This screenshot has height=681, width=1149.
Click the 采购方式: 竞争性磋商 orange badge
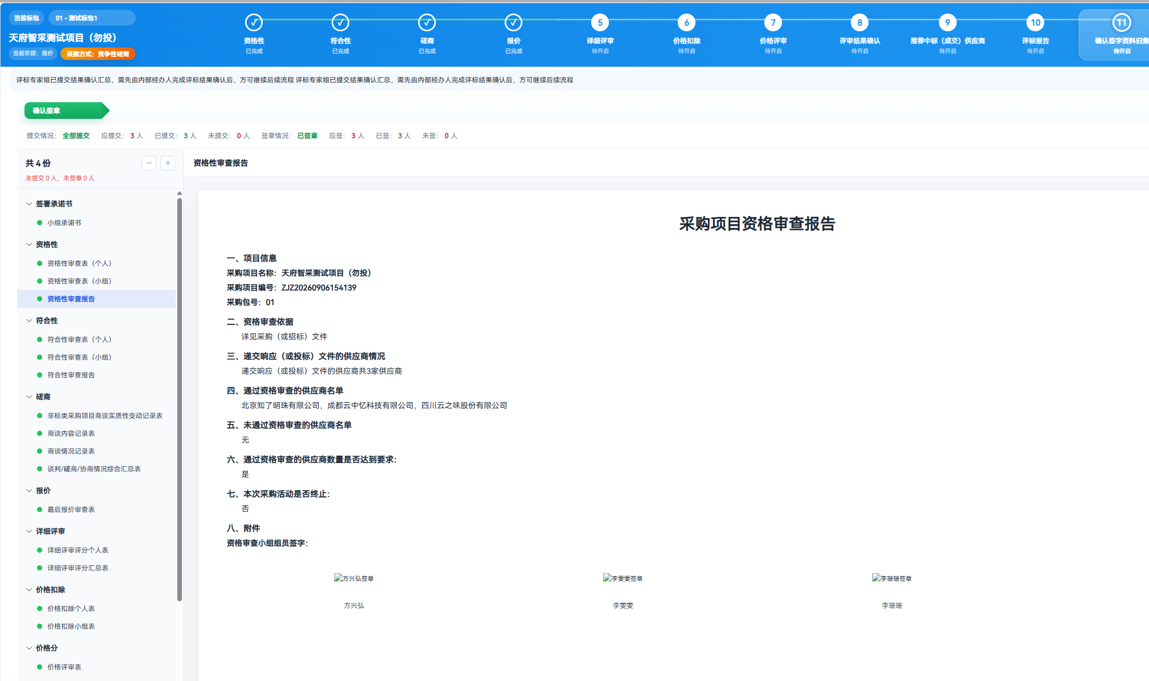pyautogui.click(x=98, y=54)
